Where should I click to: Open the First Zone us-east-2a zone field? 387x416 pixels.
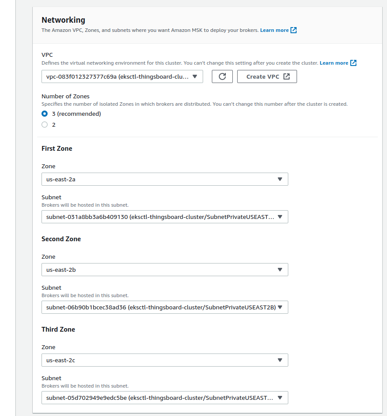coord(165,179)
